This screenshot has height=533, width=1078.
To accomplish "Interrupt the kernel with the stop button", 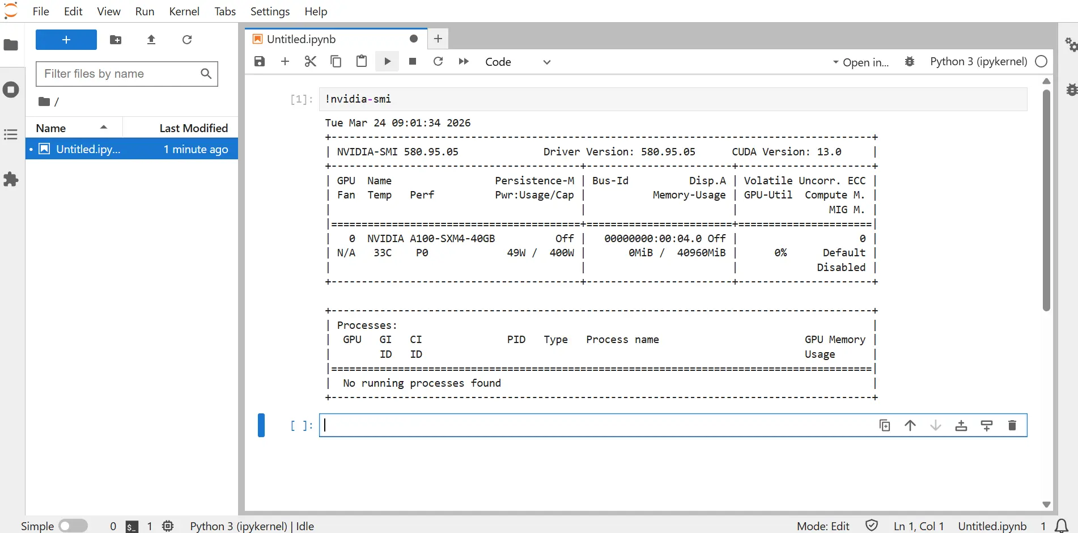I will (x=413, y=61).
